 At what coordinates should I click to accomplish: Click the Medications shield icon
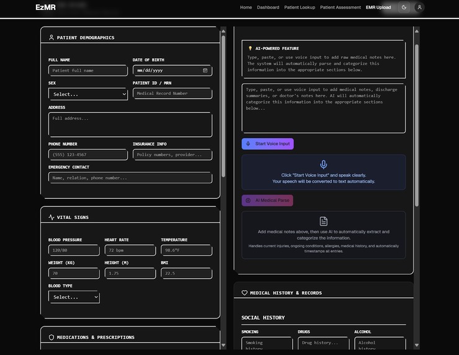point(51,337)
